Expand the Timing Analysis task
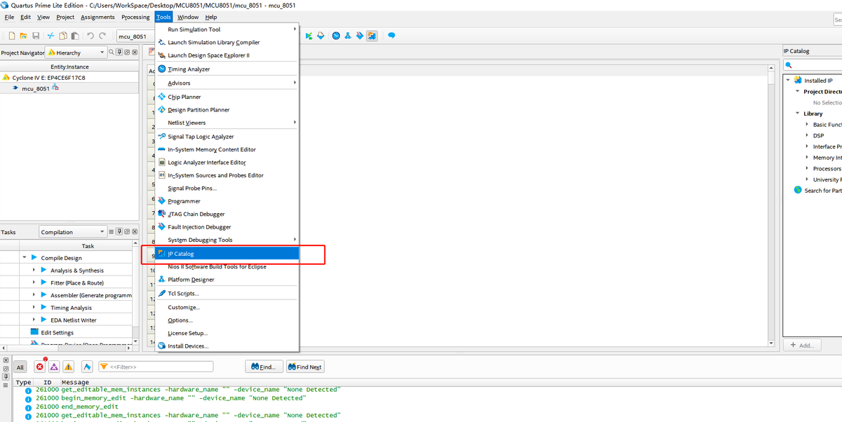The height and width of the screenshot is (422, 842). click(34, 307)
